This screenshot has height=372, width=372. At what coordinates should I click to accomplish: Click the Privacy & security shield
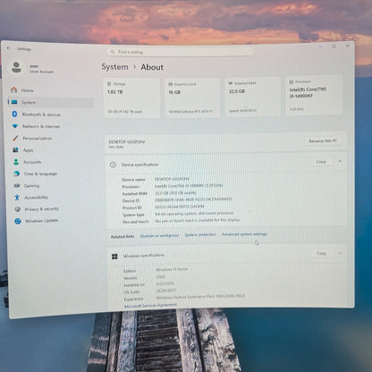(x=17, y=209)
